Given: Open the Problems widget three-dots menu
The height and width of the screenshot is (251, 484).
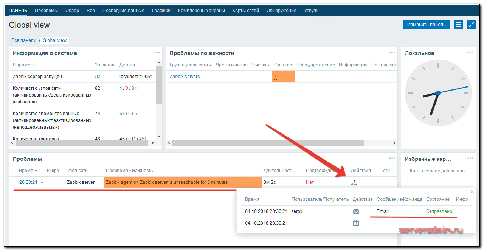Looking at the screenshot, I should pyautogui.click(x=392, y=158).
